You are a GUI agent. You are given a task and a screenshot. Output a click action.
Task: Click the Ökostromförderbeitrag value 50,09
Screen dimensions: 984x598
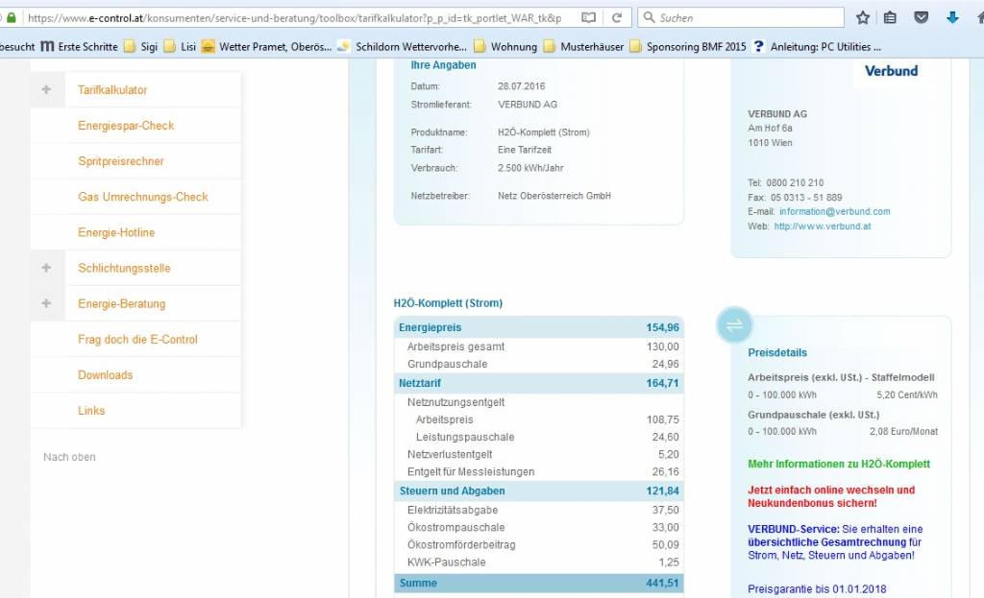click(x=665, y=545)
